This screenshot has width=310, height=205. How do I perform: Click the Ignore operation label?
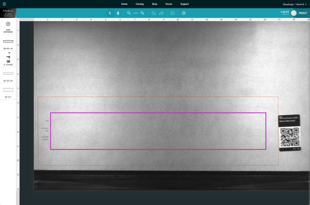[x=8, y=65]
